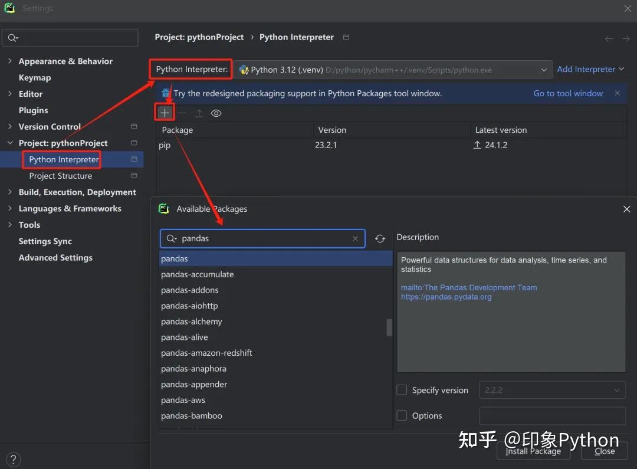The image size is (637, 469).
Task: Enable the Options checkbox
Action: pyautogui.click(x=402, y=415)
